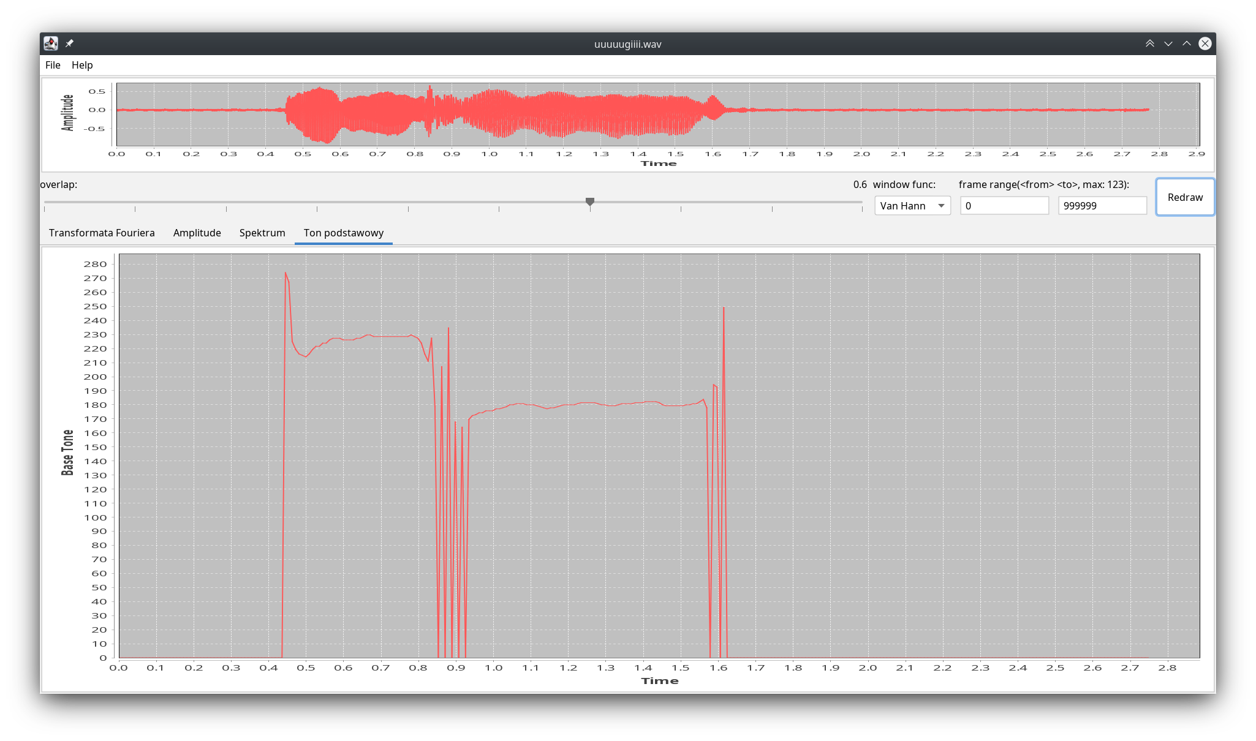Open the File menu

click(x=53, y=65)
